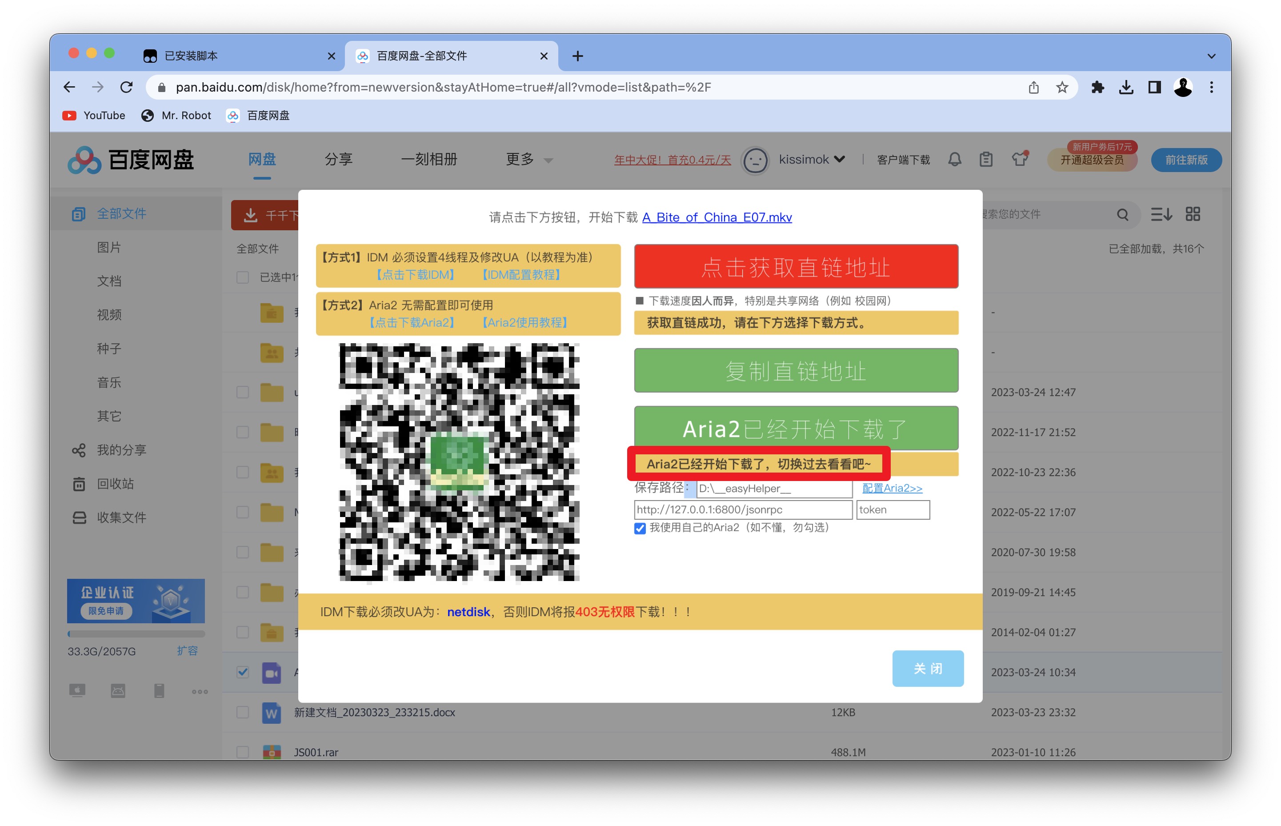Uncheck 我使用自己的Aria2 checkbox
The height and width of the screenshot is (826, 1281).
tap(640, 528)
